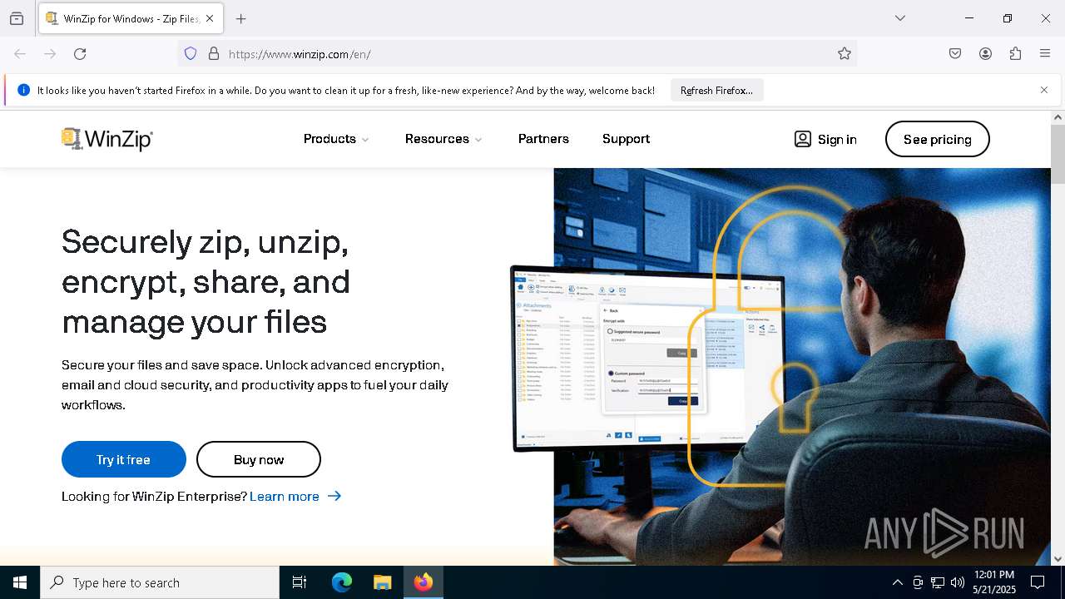The width and height of the screenshot is (1065, 599).
Task: Expand the Products menu
Action: 336,139
